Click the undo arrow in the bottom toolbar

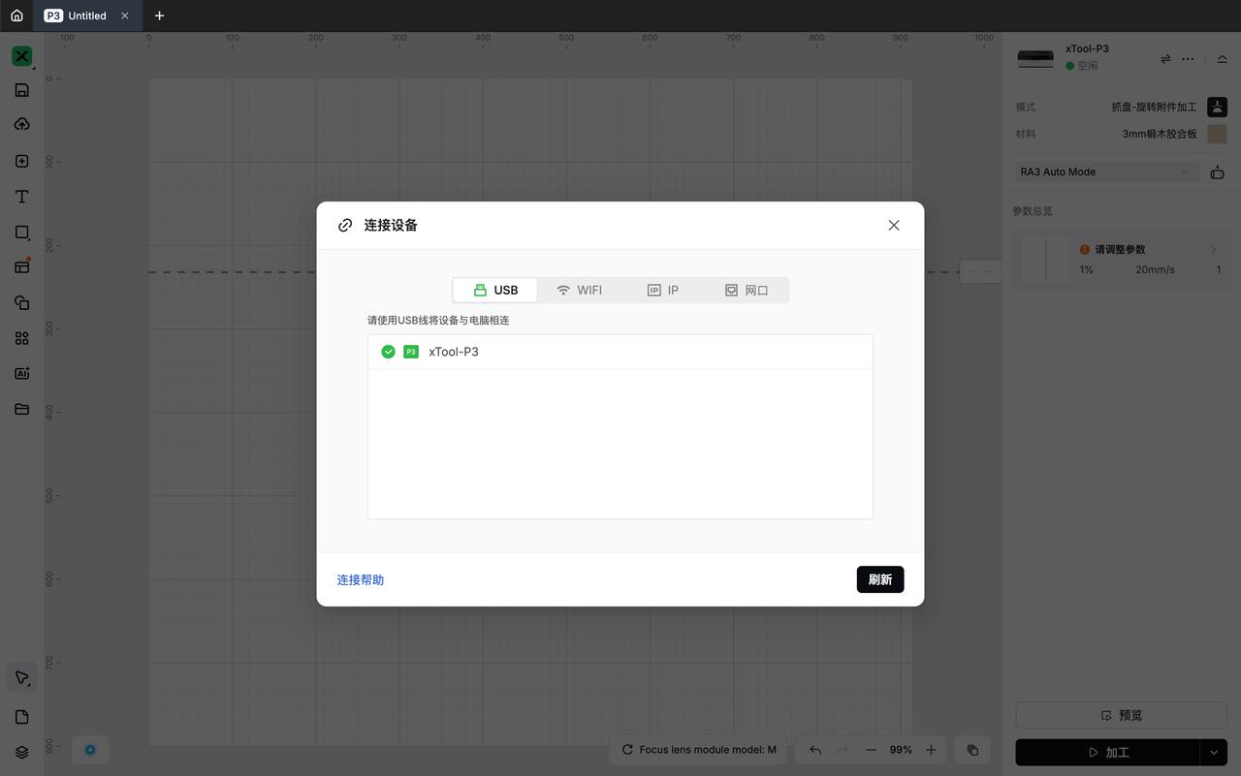815,750
